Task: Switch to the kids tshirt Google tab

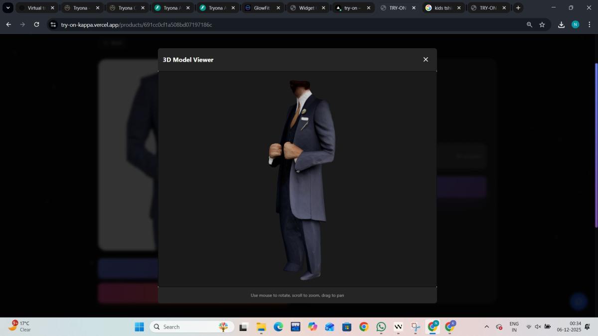Action: (x=442, y=8)
